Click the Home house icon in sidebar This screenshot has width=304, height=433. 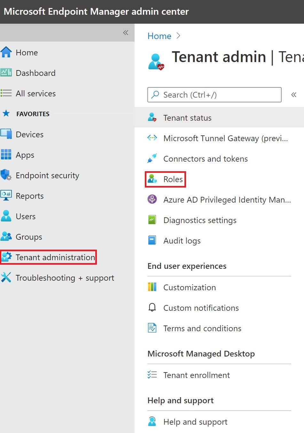pyautogui.click(x=6, y=52)
